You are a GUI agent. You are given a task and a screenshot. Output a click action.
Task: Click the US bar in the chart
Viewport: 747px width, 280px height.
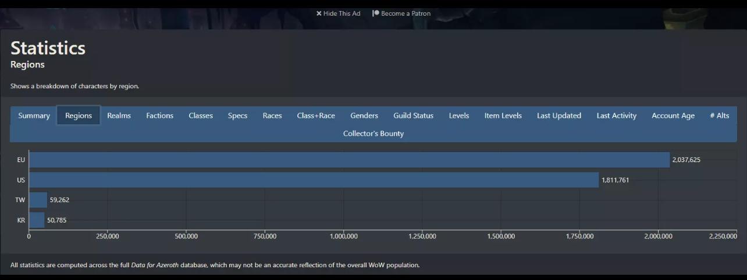click(x=314, y=180)
